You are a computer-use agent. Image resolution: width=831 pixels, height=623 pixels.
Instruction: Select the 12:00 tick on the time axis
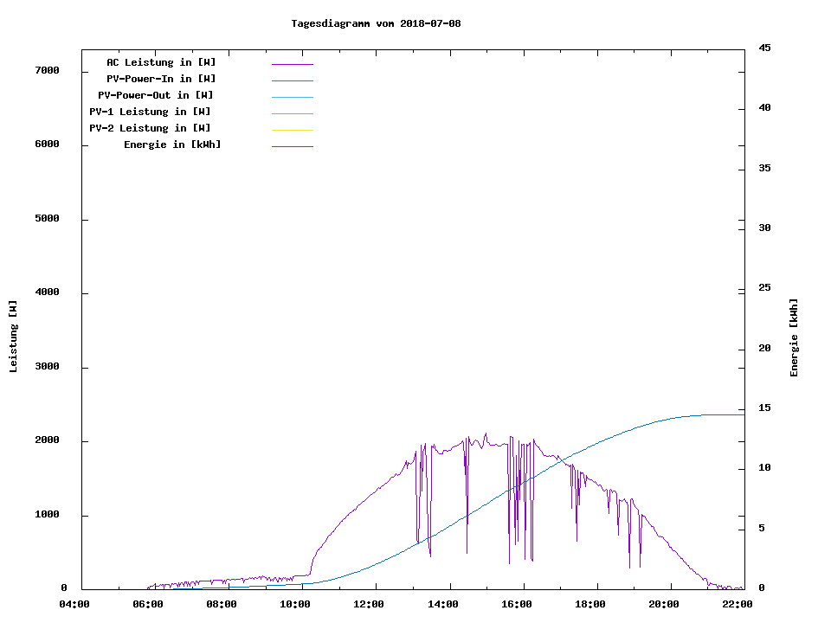(370, 605)
